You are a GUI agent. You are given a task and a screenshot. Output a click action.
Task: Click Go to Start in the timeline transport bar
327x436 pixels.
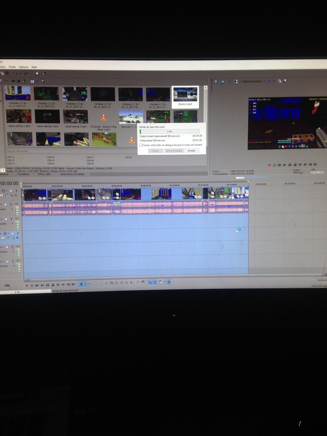[58, 284]
